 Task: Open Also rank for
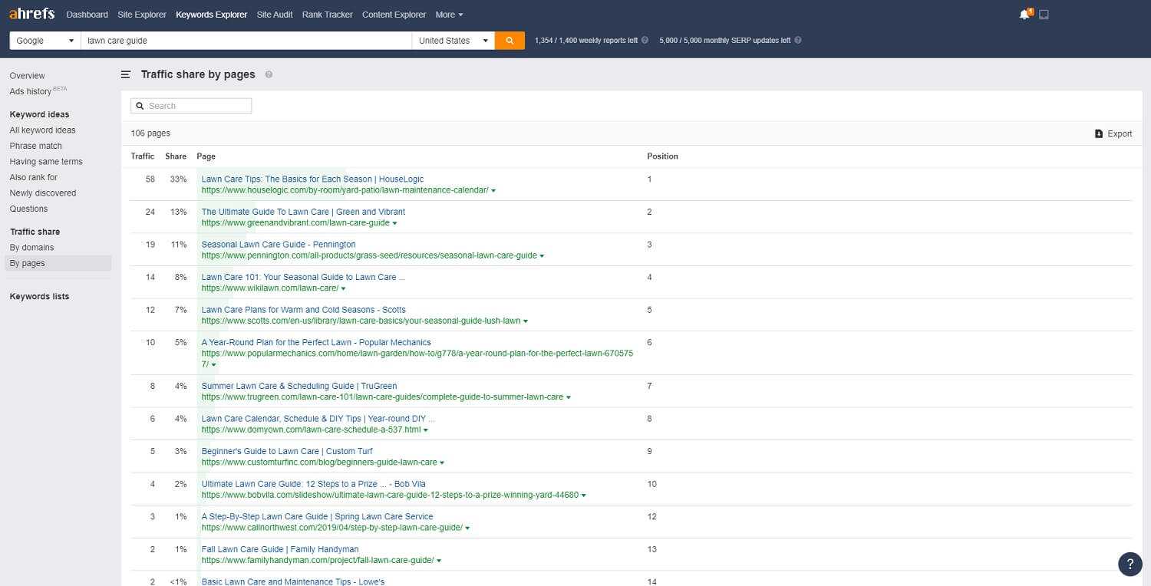[34, 177]
